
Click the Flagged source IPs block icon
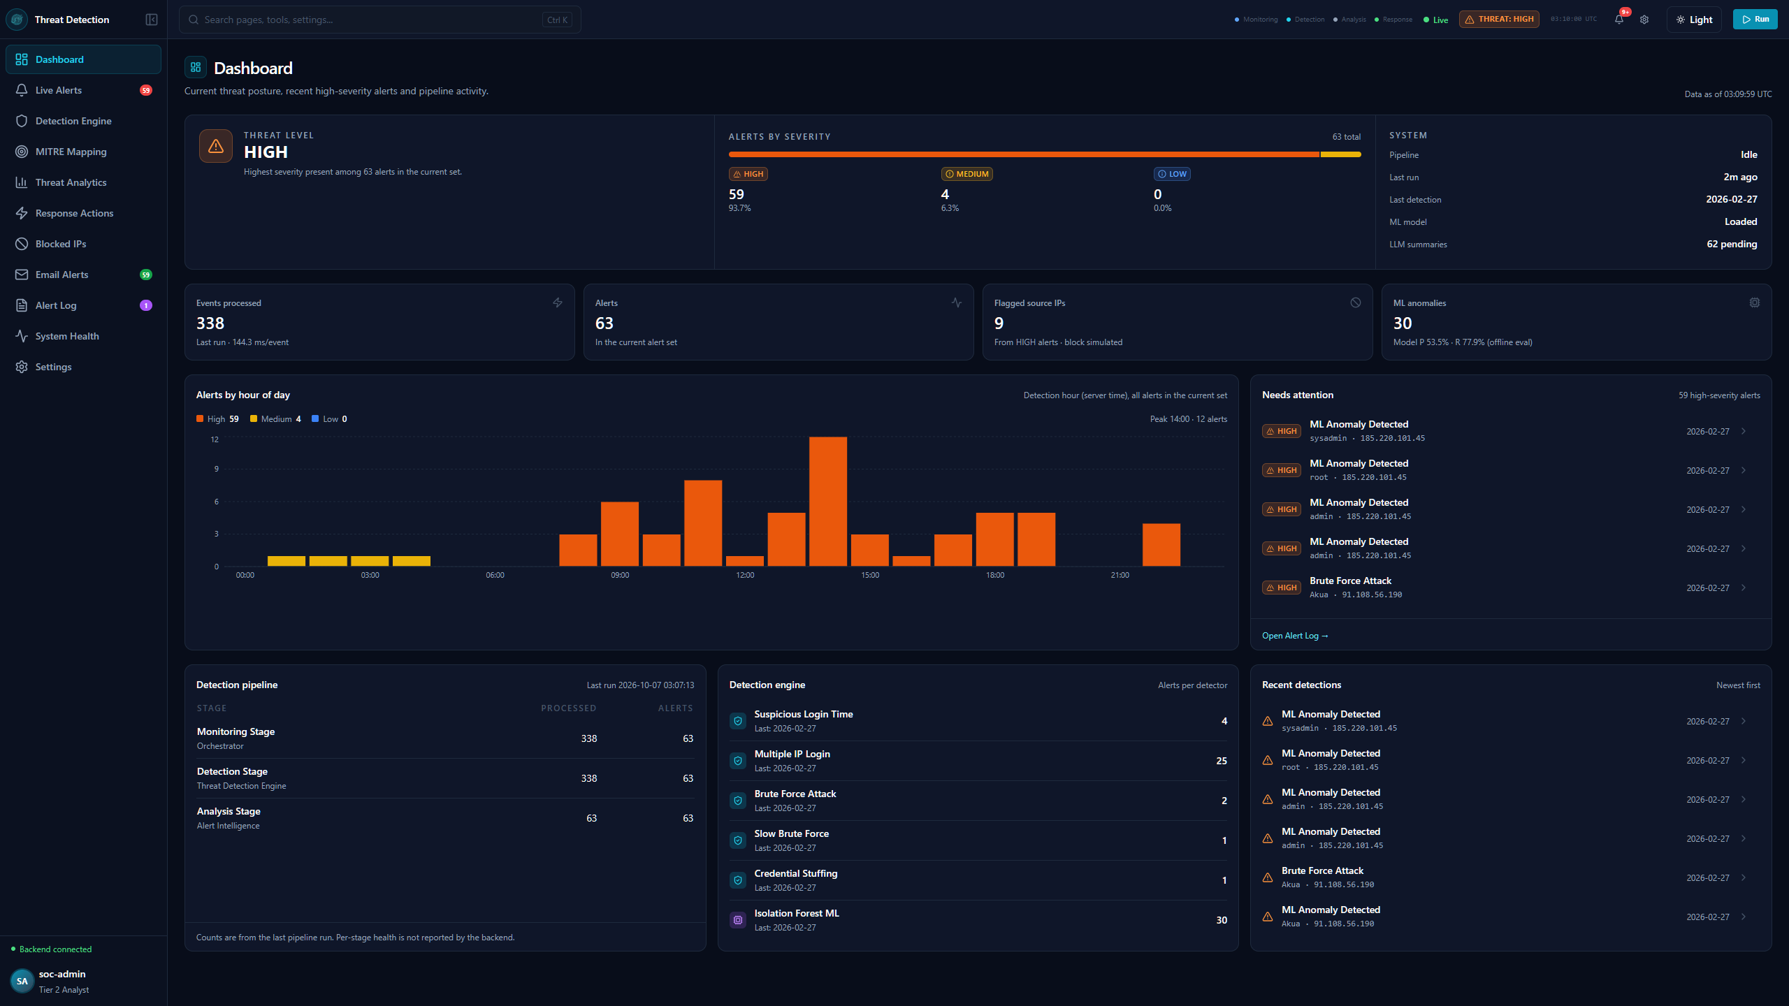point(1356,302)
